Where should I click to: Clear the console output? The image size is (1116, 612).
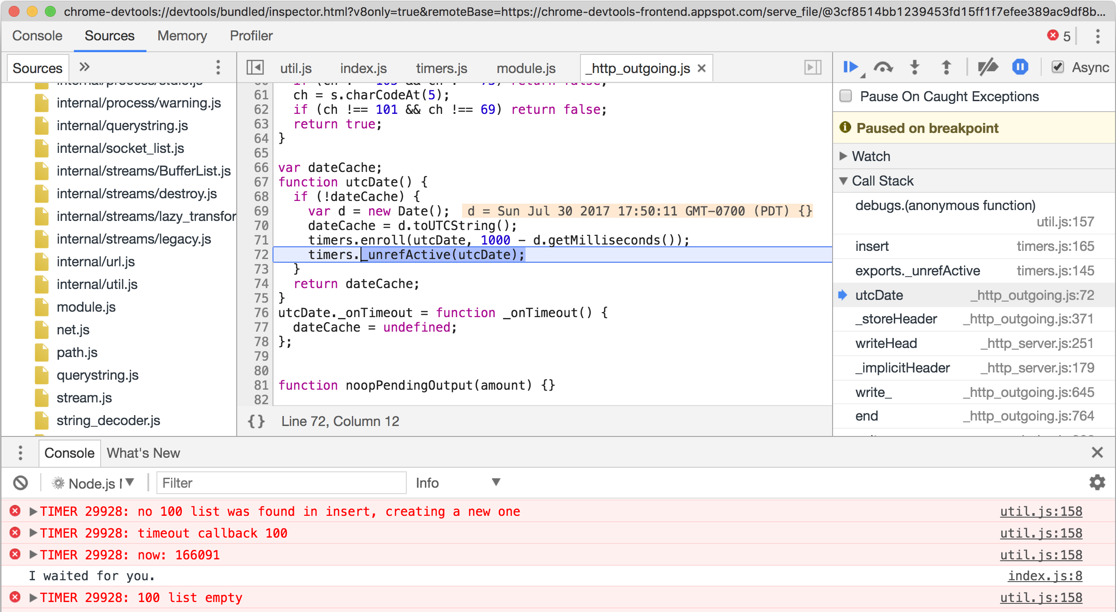20,483
